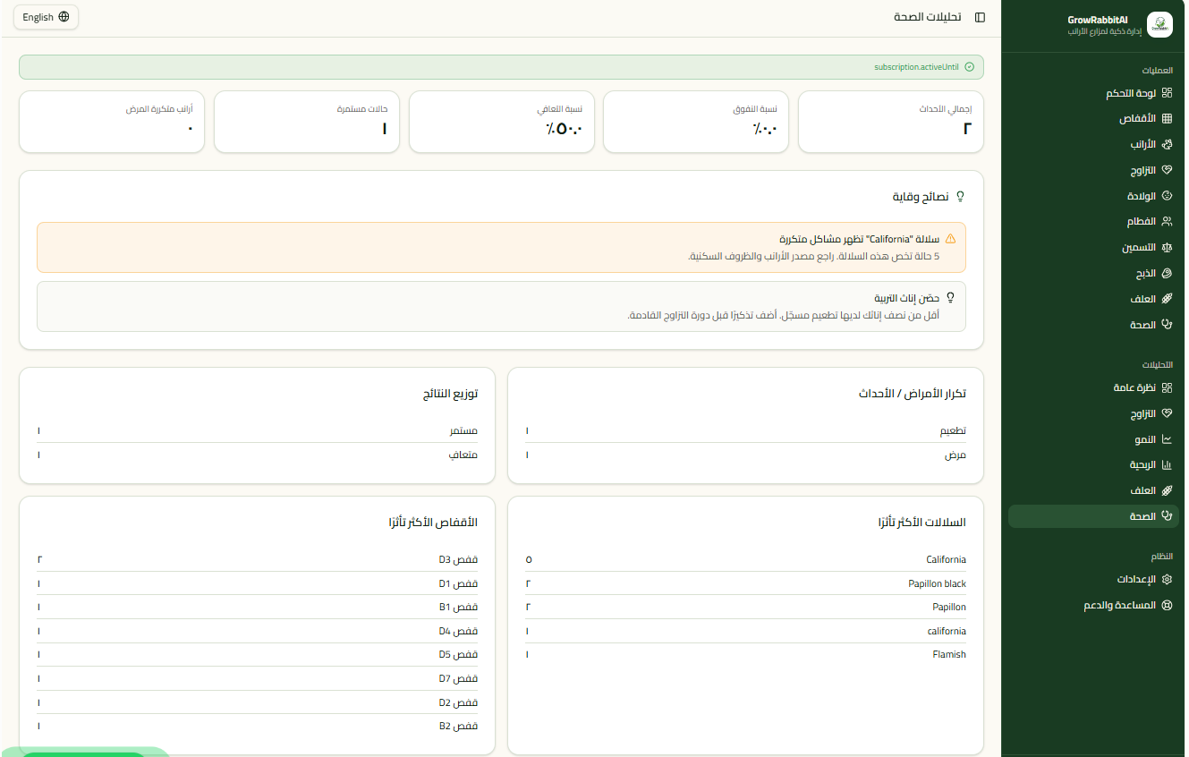Open نظرة عامة overview icon under التحليلات
Image resolution: width=1189 pixels, height=757 pixels.
pyautogui.click(x=1167, y=388)
